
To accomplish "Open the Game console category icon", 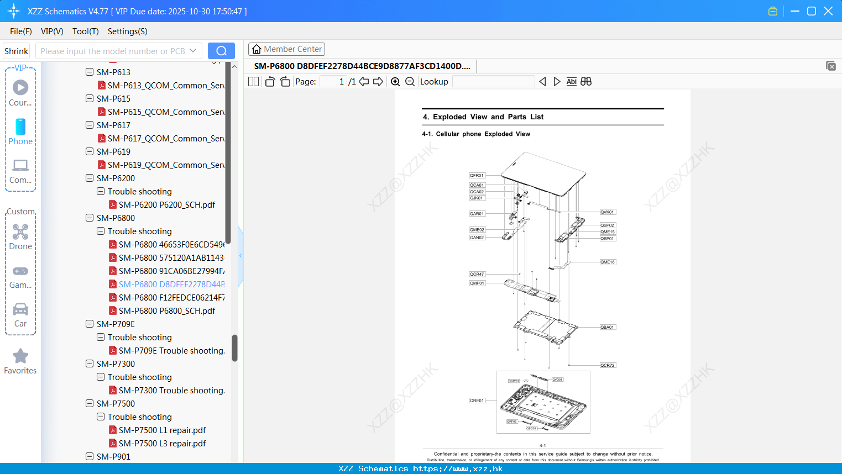I will [20, 276].
